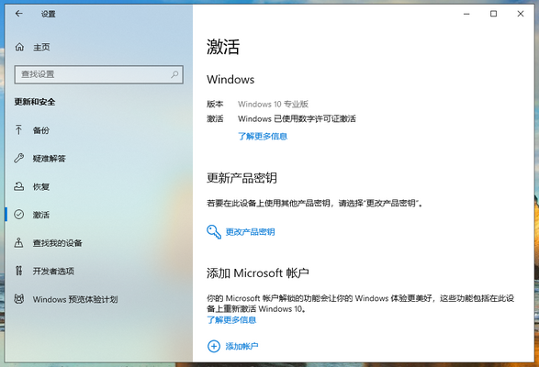This screenshot has width=539, height=367.
Task: Click the 查找设置 search field
Action: tap(98, 74)
